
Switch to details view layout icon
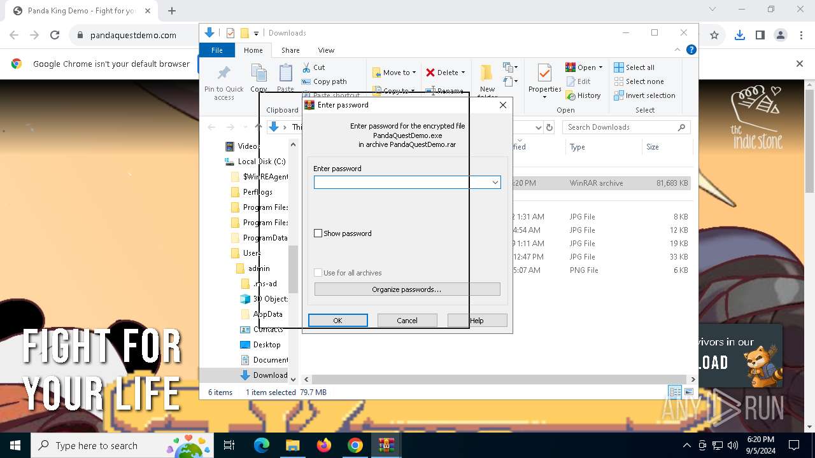(674, 392)
